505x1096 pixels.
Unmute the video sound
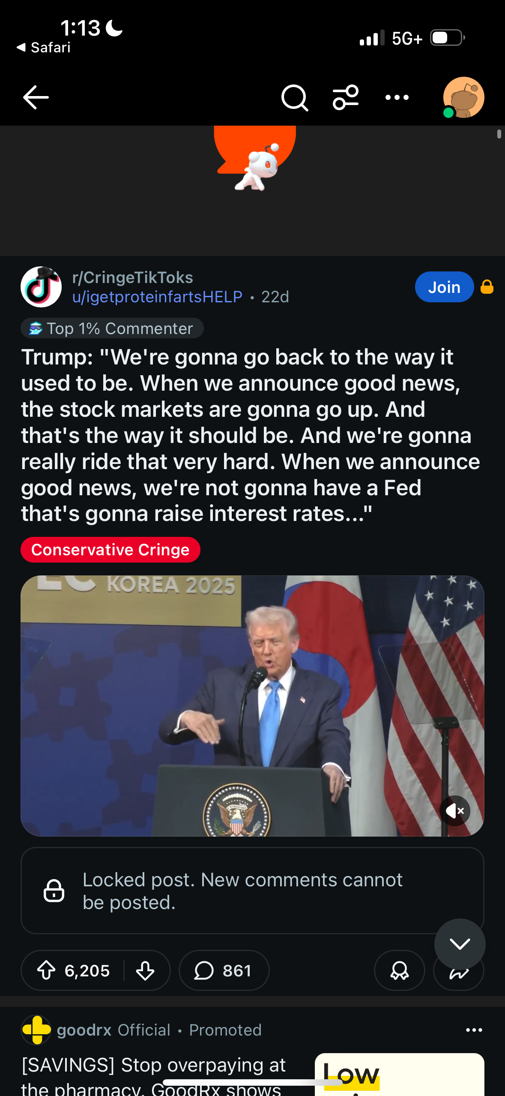point(454,811)
